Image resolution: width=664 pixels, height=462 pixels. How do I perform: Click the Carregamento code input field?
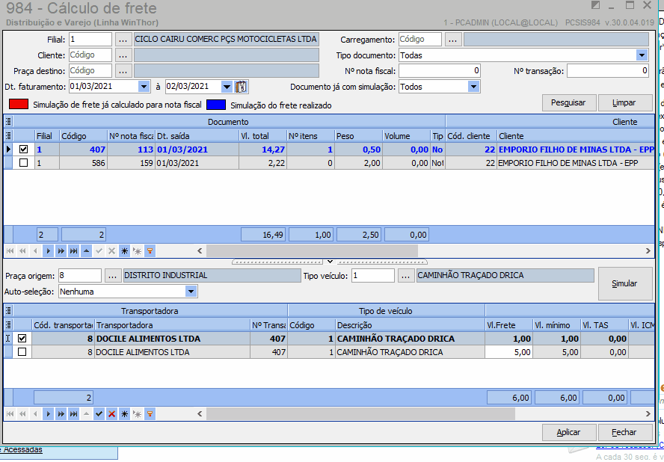(420, 40)
